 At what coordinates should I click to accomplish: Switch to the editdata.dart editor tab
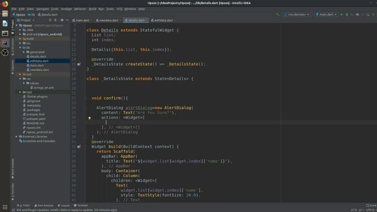[163, 21]
